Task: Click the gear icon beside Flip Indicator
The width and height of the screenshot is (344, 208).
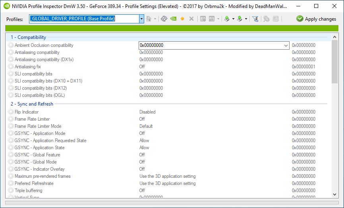Action: (x=11, y=112)
